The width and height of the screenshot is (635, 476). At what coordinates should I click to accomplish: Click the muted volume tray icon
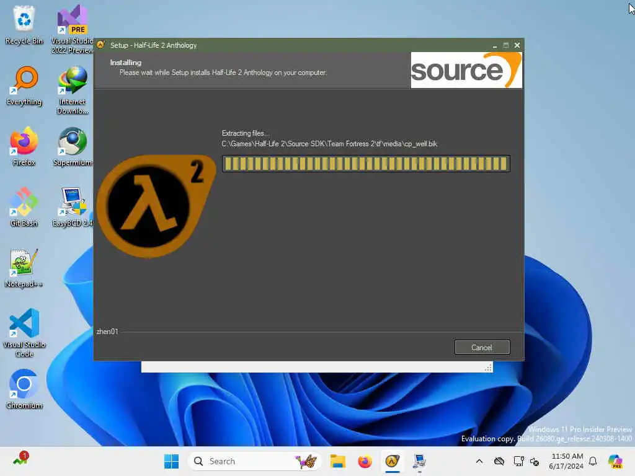[535, 461]
